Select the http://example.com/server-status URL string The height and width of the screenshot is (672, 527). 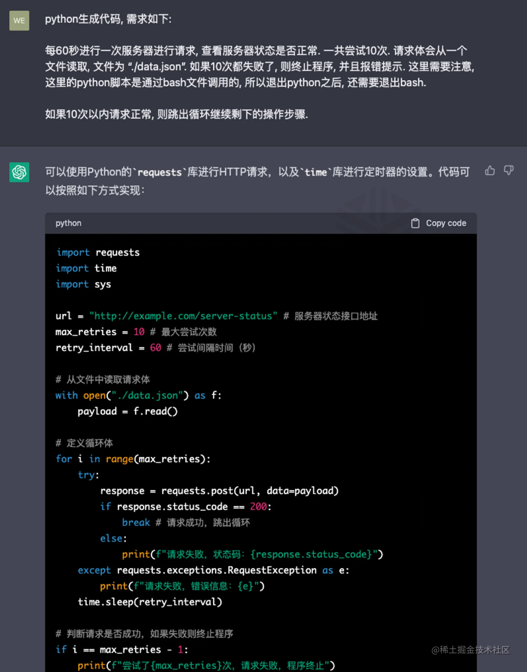pyautogui.click(x=182, y=316)
